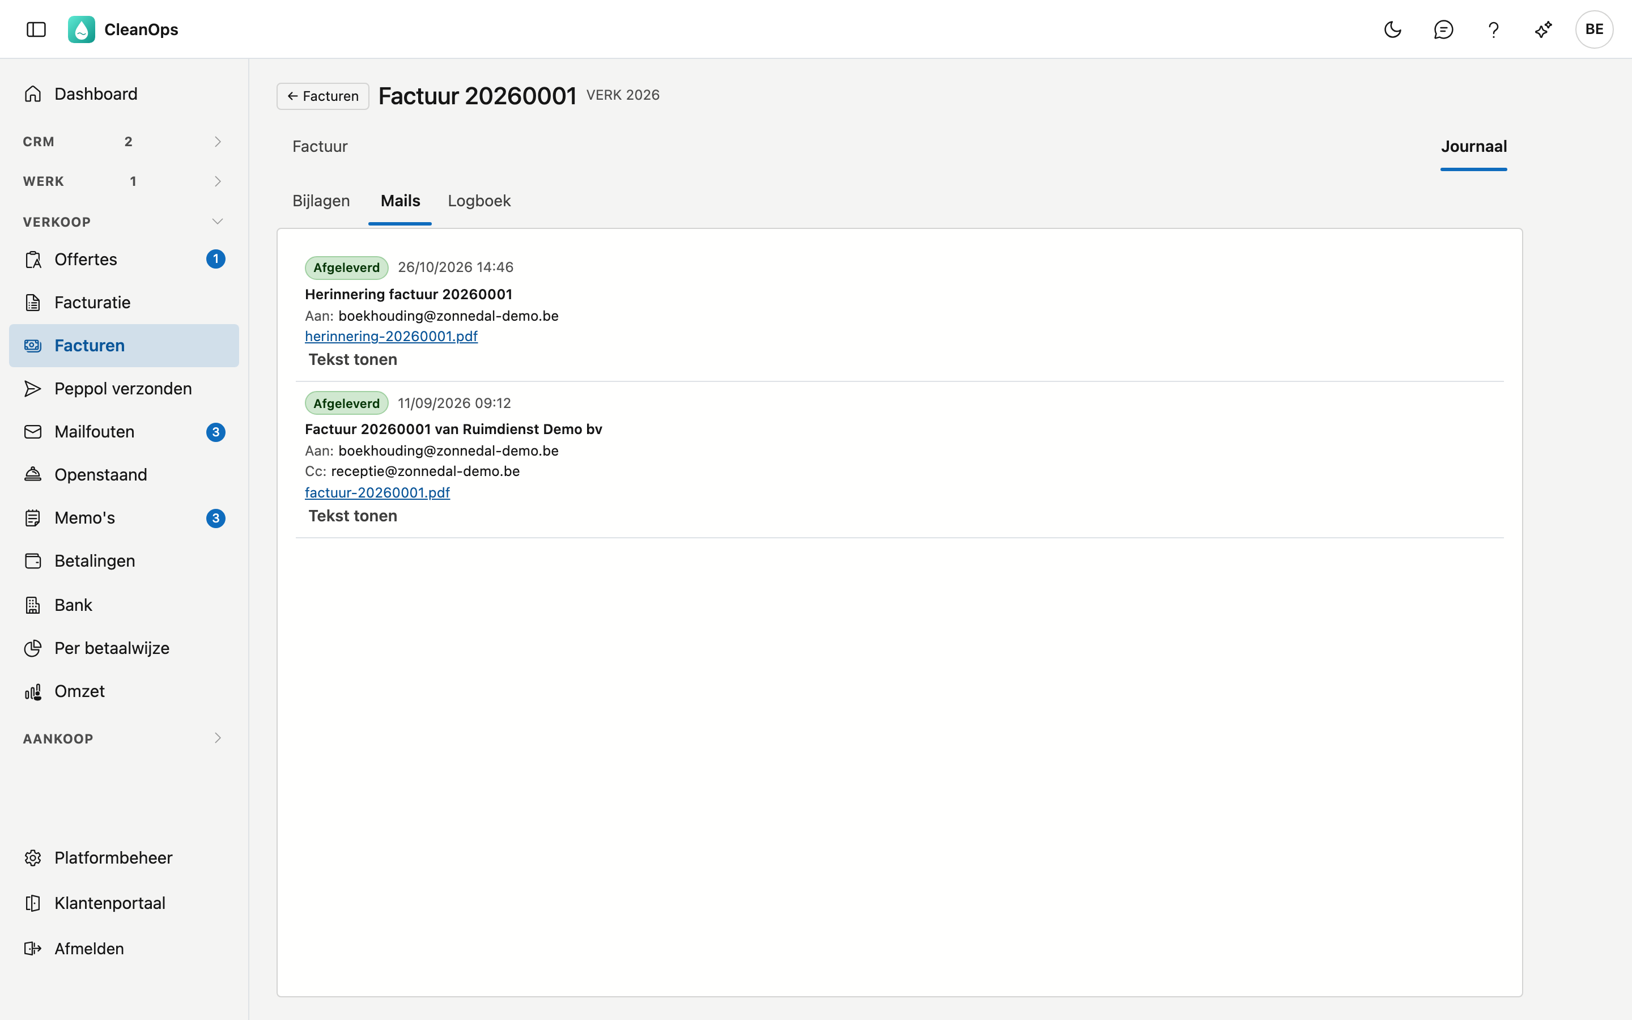This screenshot has width=1632, height=1020.
Task: Open Peppol verzonden page
Action: (x=124, y=389)
